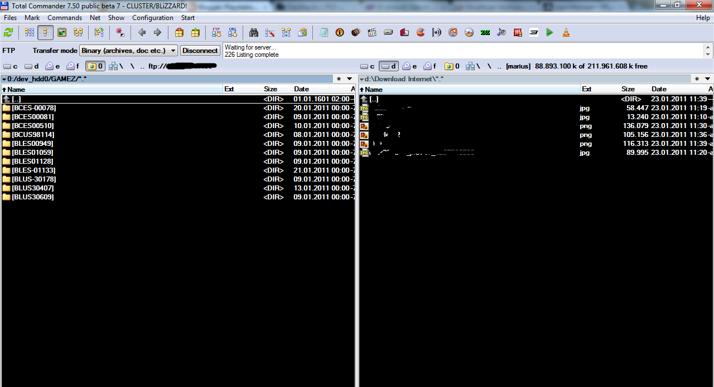The height and width of the screenshot is (387, 714).
Task: Open the Configuration menu
Action: point(153,18)
